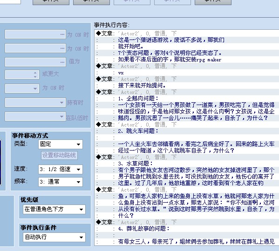
Task: Open the 频率 dropdown showing 通常
Action: (x=61, y=182)
